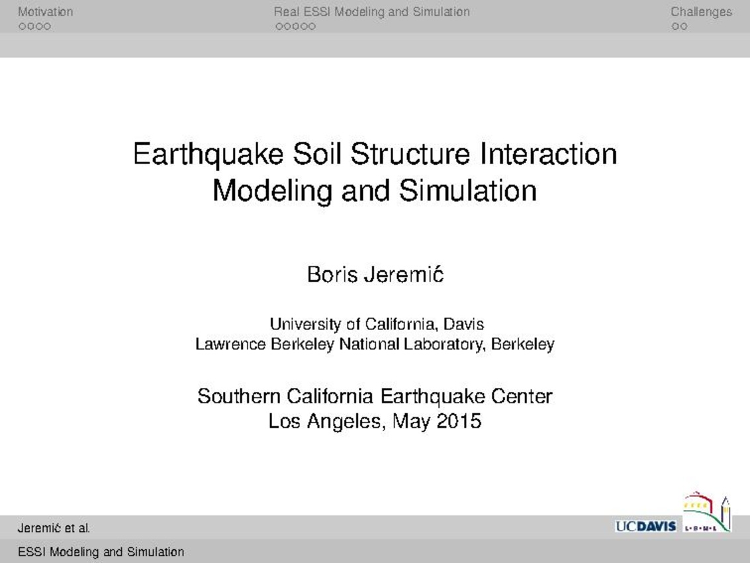Select last slide circle under Motivation
Image resolution: width=750 pixels, height=563 pixels.
47,27
